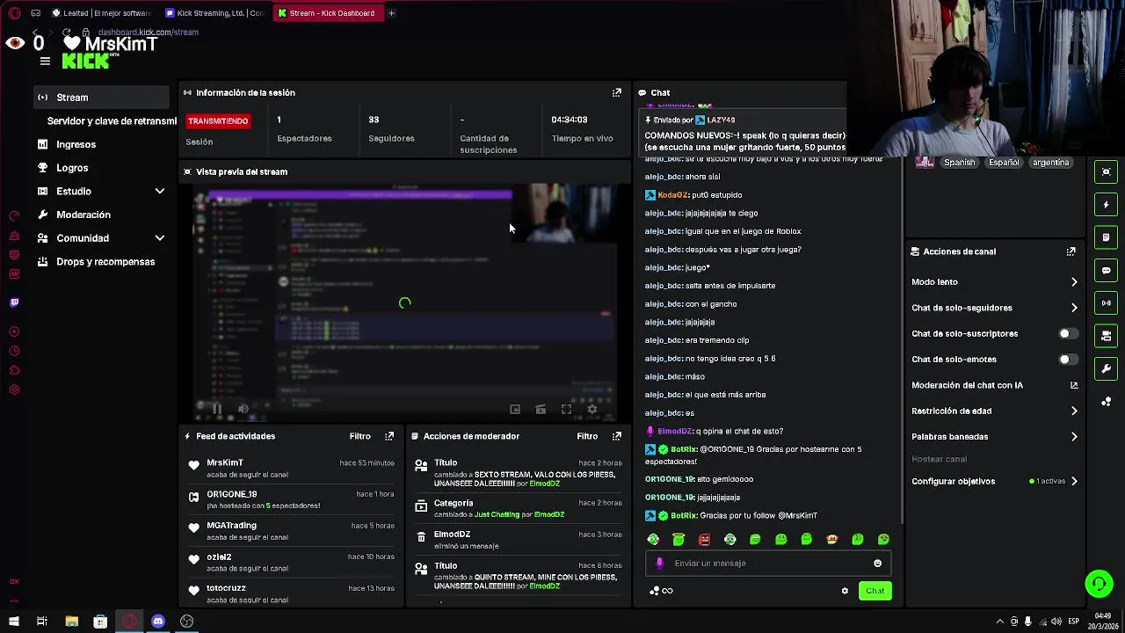The image size is (1125, 633).
Task: Open Modo lento options
Action: pos(993,282)
